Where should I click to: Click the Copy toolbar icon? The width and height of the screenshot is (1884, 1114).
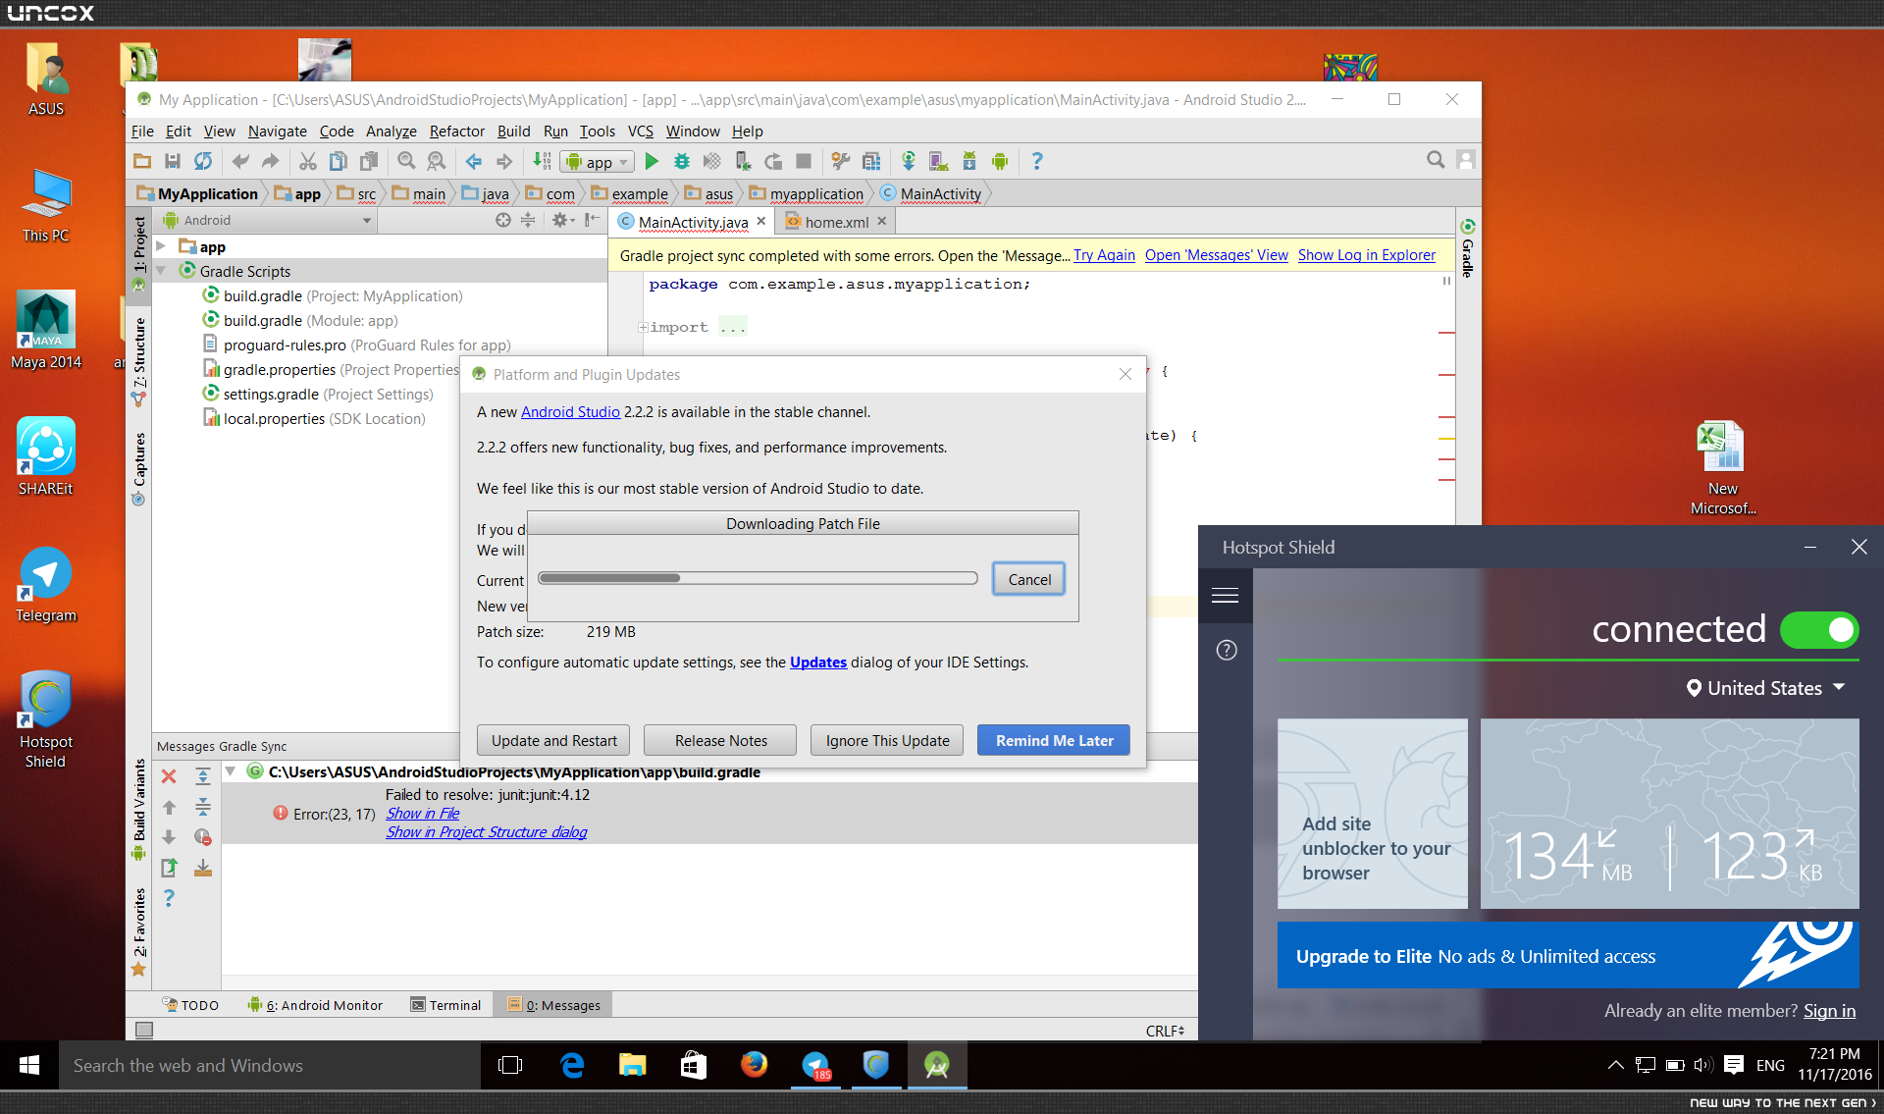pyautogui.click(x=339, y=161)
